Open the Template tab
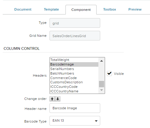 [51, 9]
